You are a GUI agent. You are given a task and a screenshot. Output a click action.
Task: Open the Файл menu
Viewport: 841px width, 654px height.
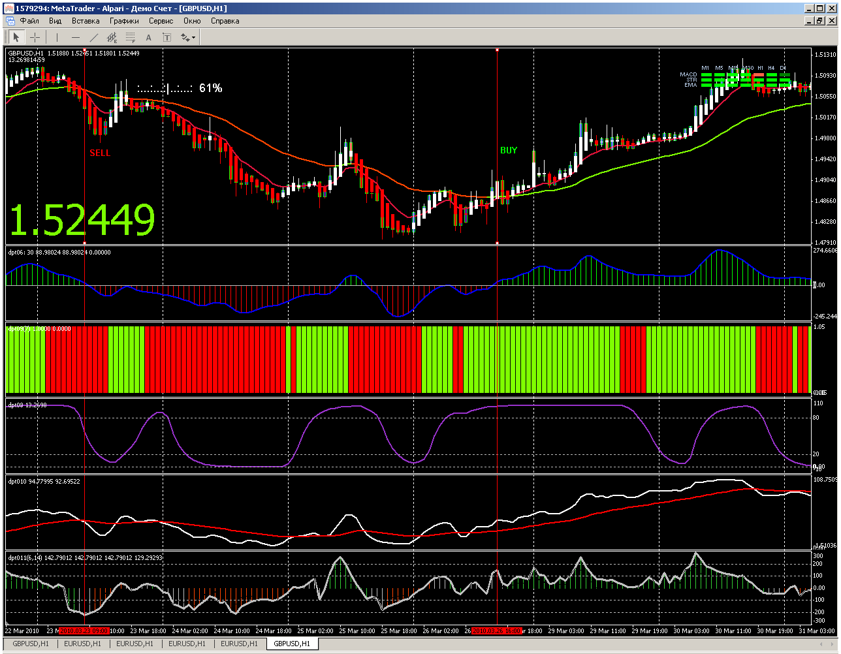[29, 21]
